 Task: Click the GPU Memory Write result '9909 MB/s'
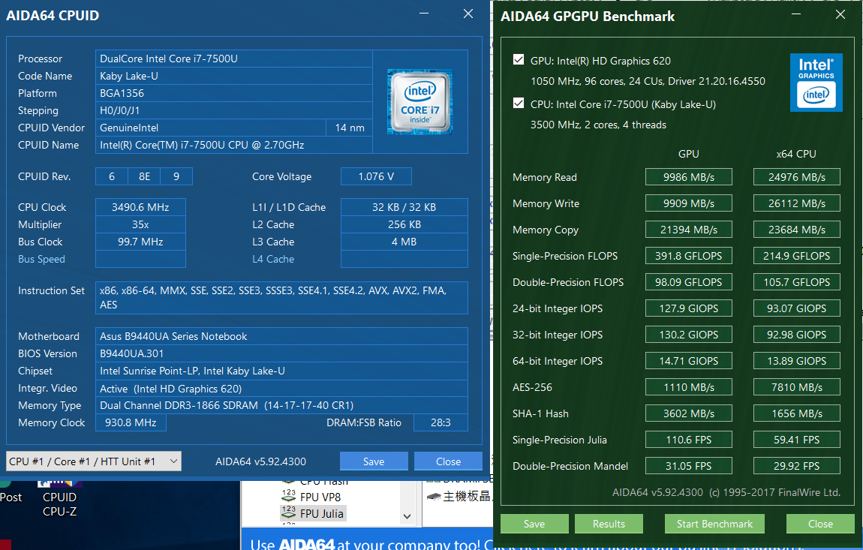tap(689, 203)
